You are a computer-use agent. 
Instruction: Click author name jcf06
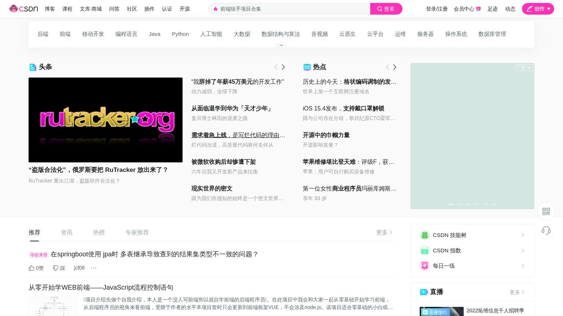pyautogui.click(x=79, y=268)
